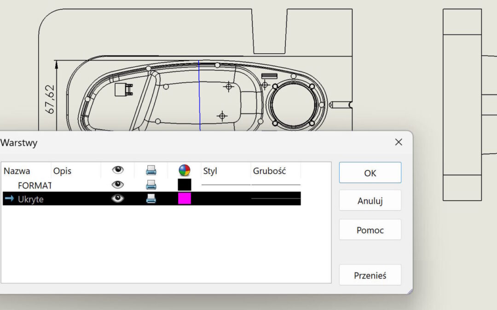Click the printer icon in the Ukryte row
Image resolution: width=497 pixels, height=310 pixels.
[151, 198]
